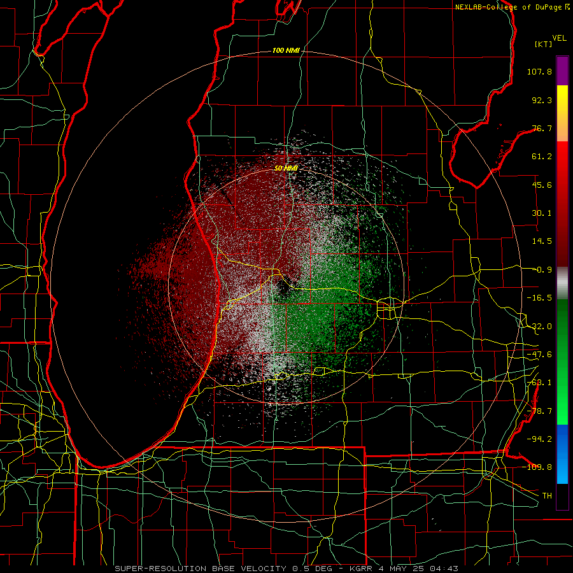Viewport: 573px width, 573px height.
Task: Click the Super-Resolution Base Velocity caption
Action: (286, 569)
